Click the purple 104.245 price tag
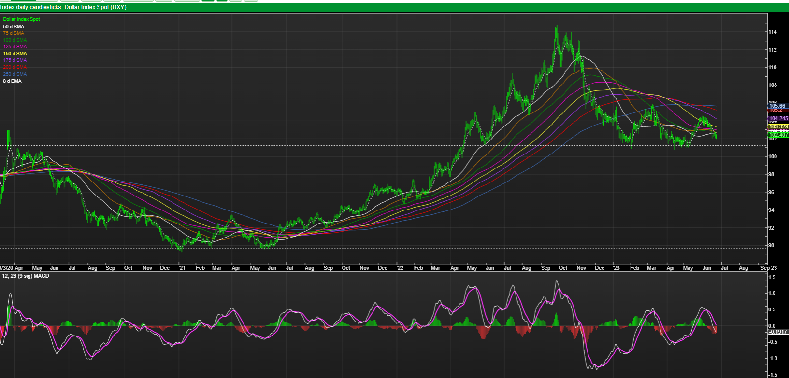789x378 pixels. click(778, 118)
